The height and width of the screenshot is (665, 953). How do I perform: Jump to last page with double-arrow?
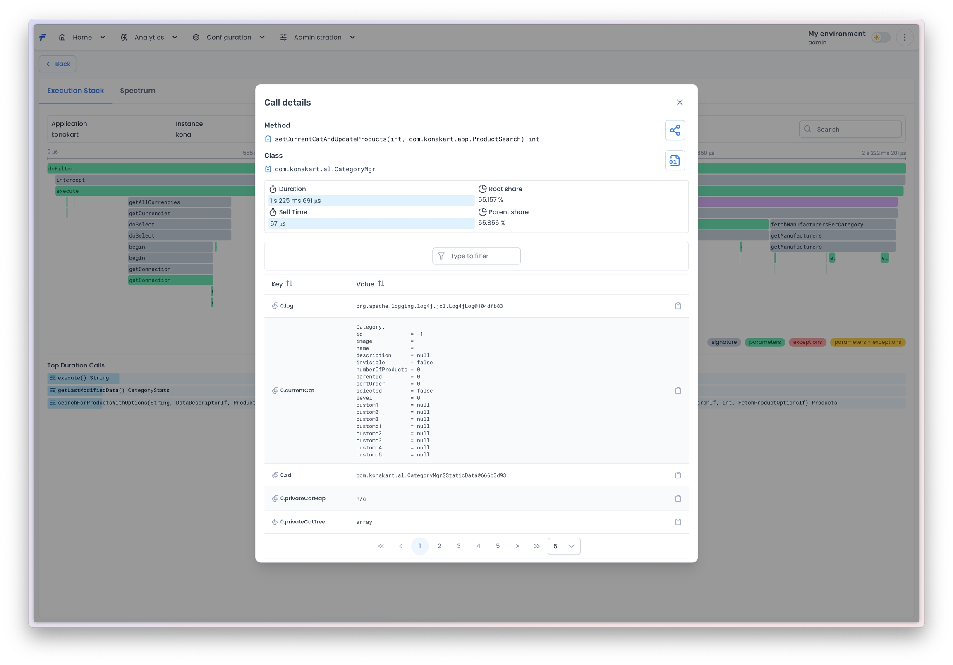point(537,546)
